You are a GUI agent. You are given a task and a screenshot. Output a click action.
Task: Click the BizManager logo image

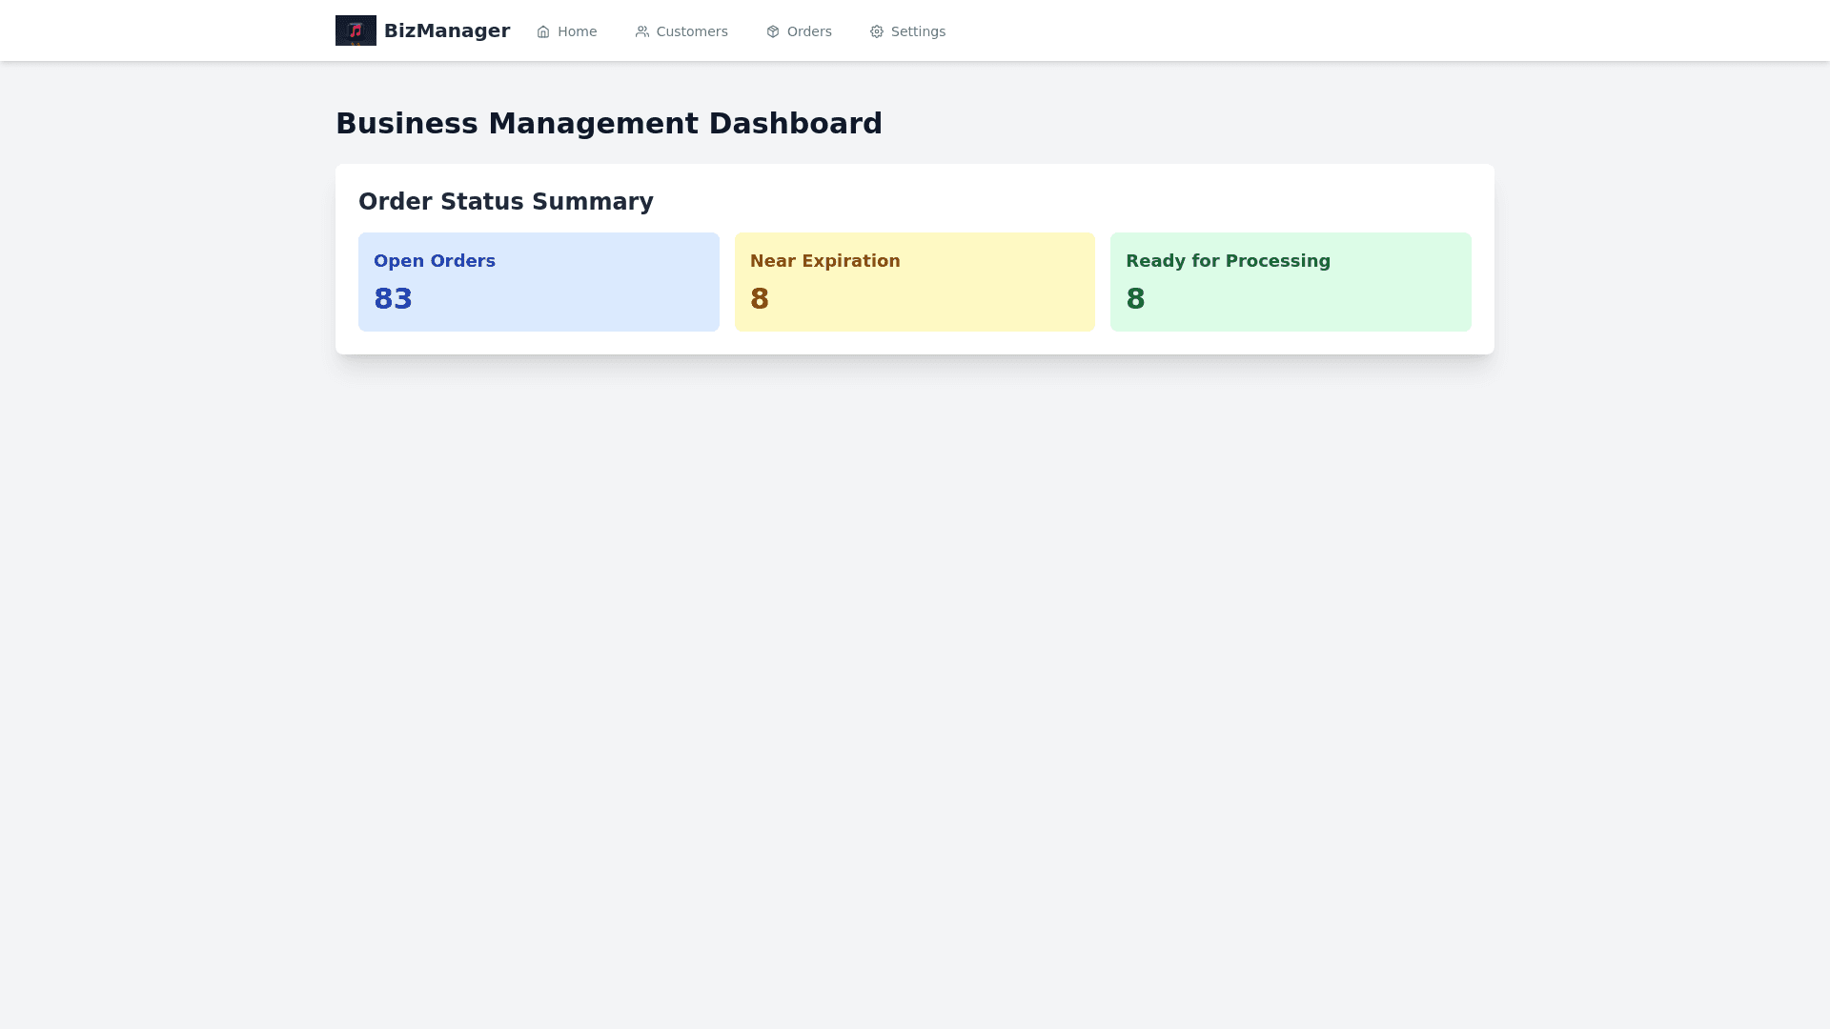[x=356, y=30]
